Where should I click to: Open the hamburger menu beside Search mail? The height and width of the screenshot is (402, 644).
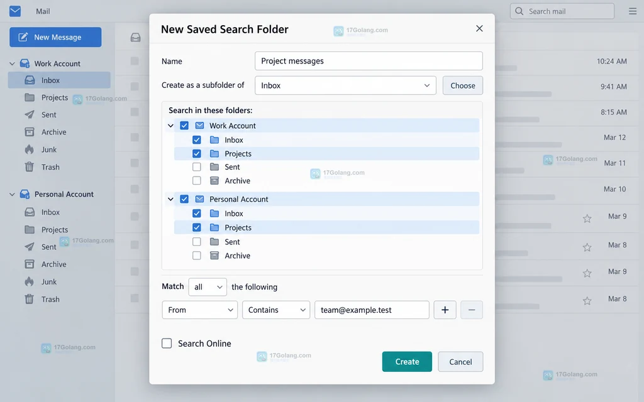tap(633, 11)
